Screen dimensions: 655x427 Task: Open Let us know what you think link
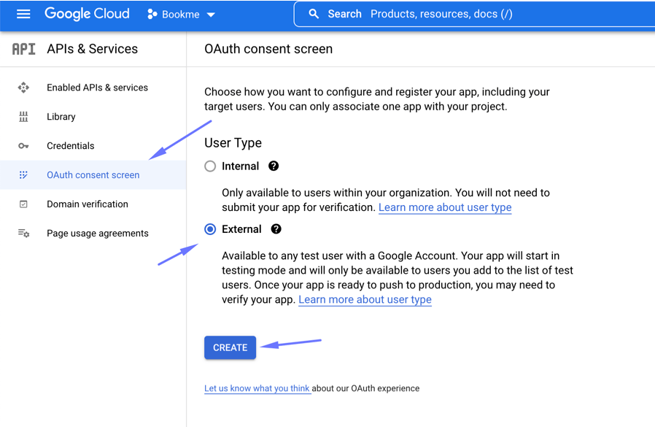point(257,388)
